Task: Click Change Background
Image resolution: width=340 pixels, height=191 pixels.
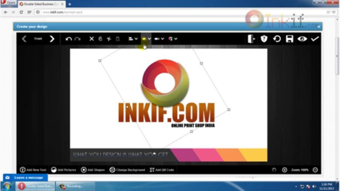Action: [127, 170]
